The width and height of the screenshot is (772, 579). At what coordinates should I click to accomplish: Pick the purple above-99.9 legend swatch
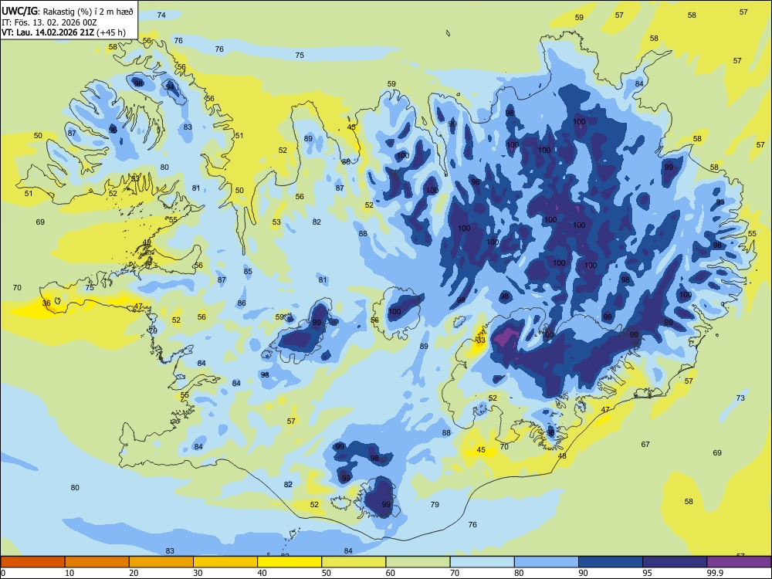(x=739, y=562)
